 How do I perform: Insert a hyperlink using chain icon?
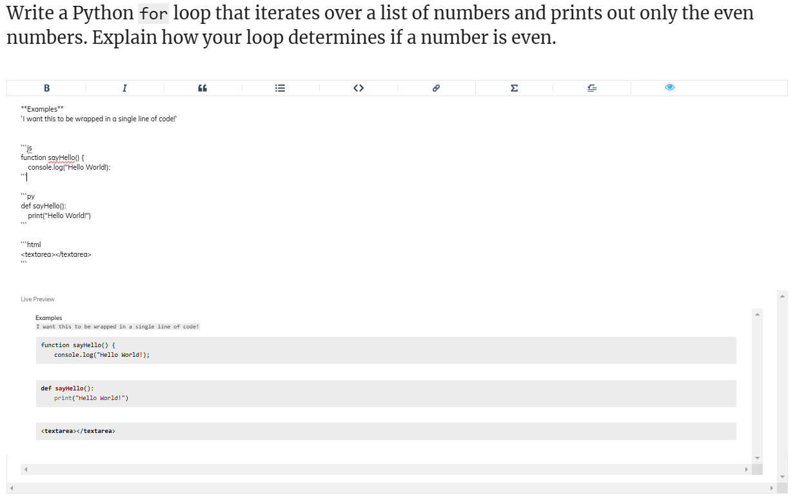[x=437, y=88]
